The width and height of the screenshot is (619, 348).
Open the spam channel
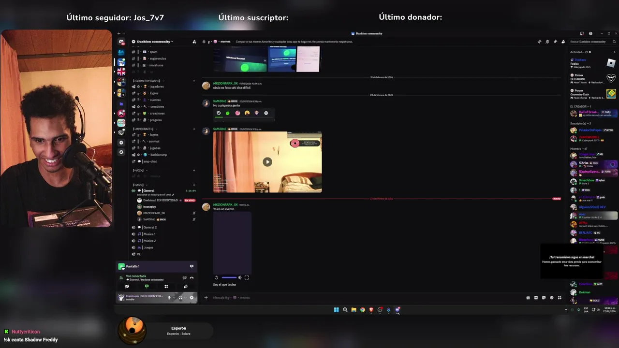click(153, 52)
